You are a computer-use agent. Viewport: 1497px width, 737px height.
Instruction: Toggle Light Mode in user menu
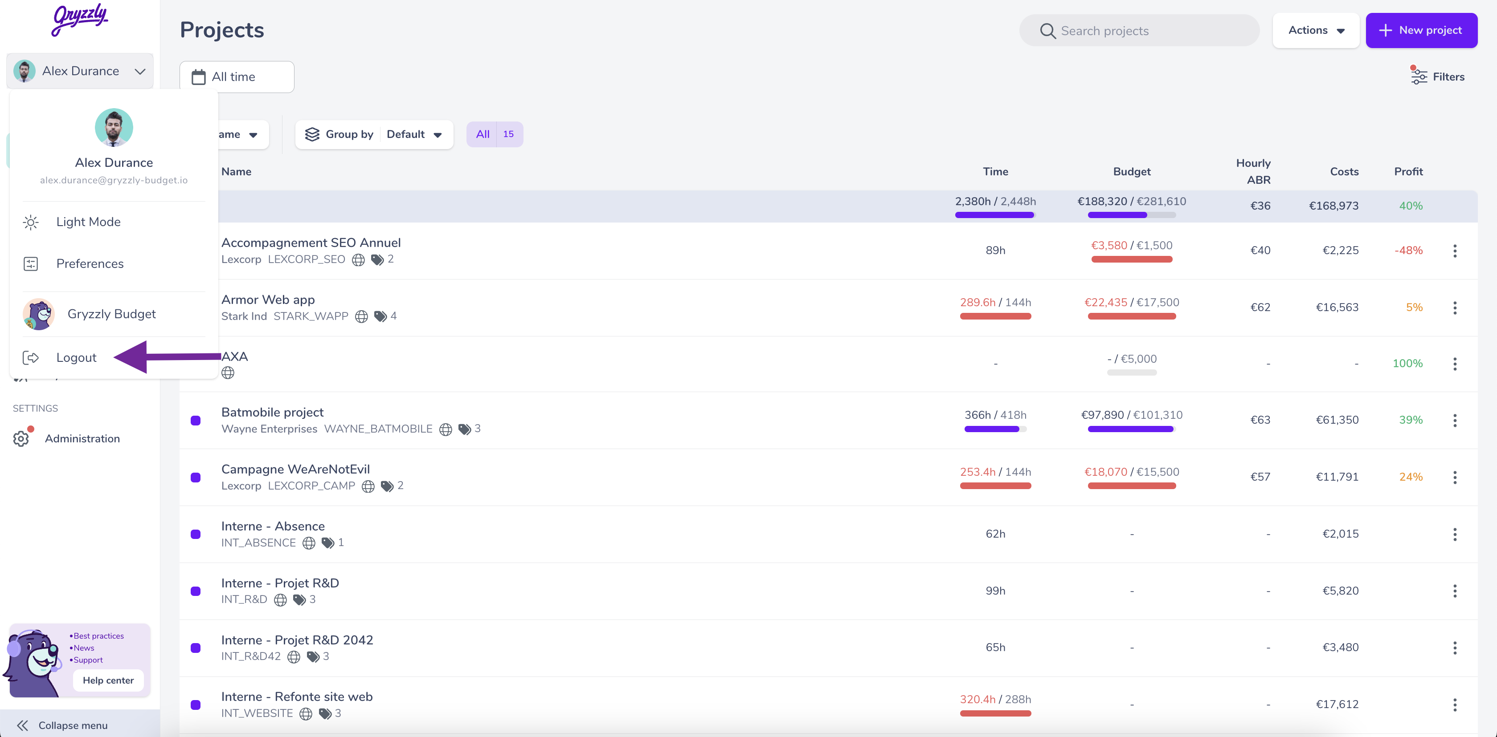[x=114, y=222]
